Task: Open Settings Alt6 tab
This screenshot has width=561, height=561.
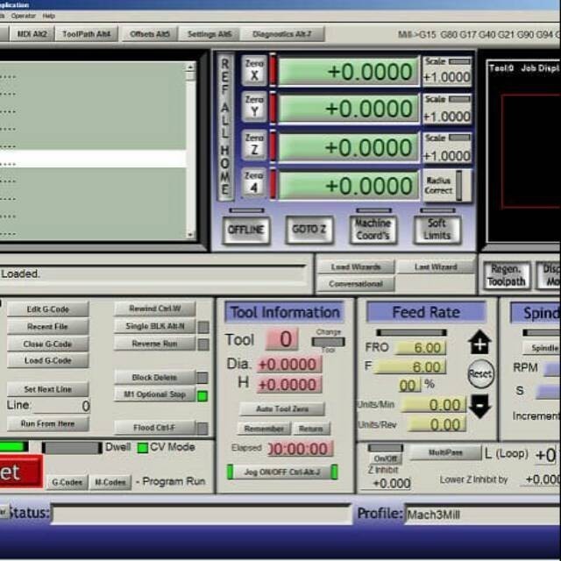Action: pyautogui.click(x=209, y=34)
